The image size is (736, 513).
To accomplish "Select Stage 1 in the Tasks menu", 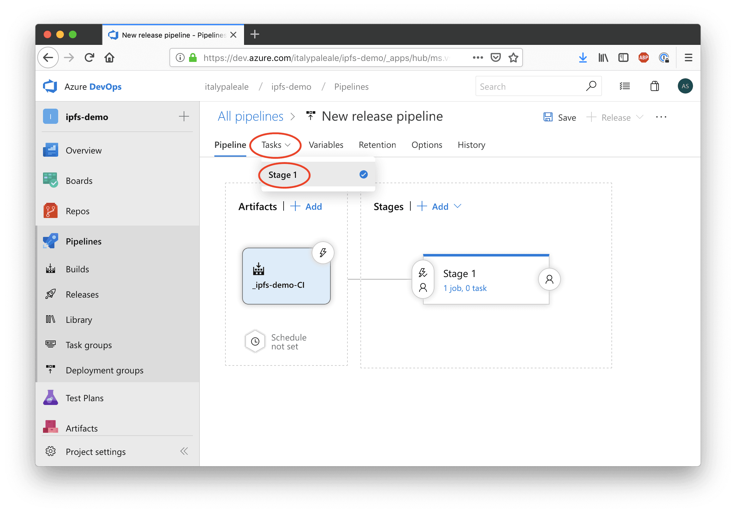I will [x=318, y=174].
